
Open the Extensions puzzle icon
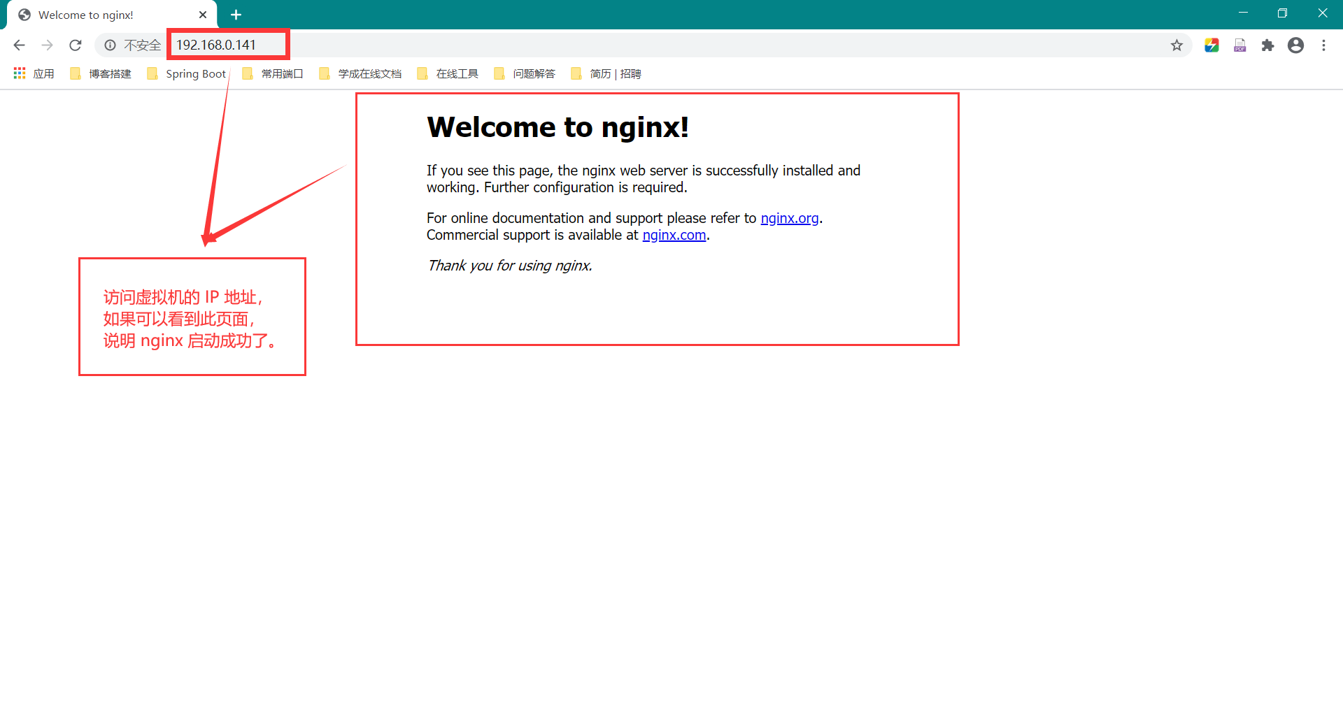pos(1267,45)
